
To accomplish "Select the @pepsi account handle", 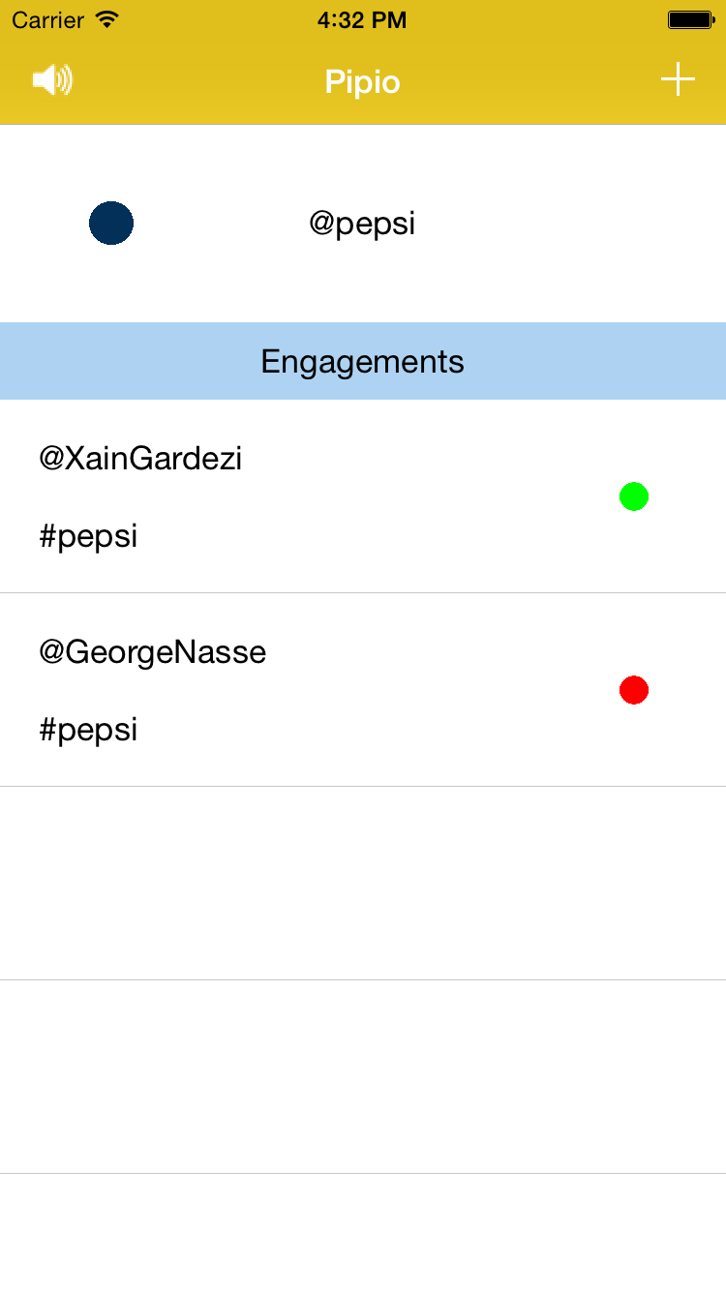I will 362,224.
